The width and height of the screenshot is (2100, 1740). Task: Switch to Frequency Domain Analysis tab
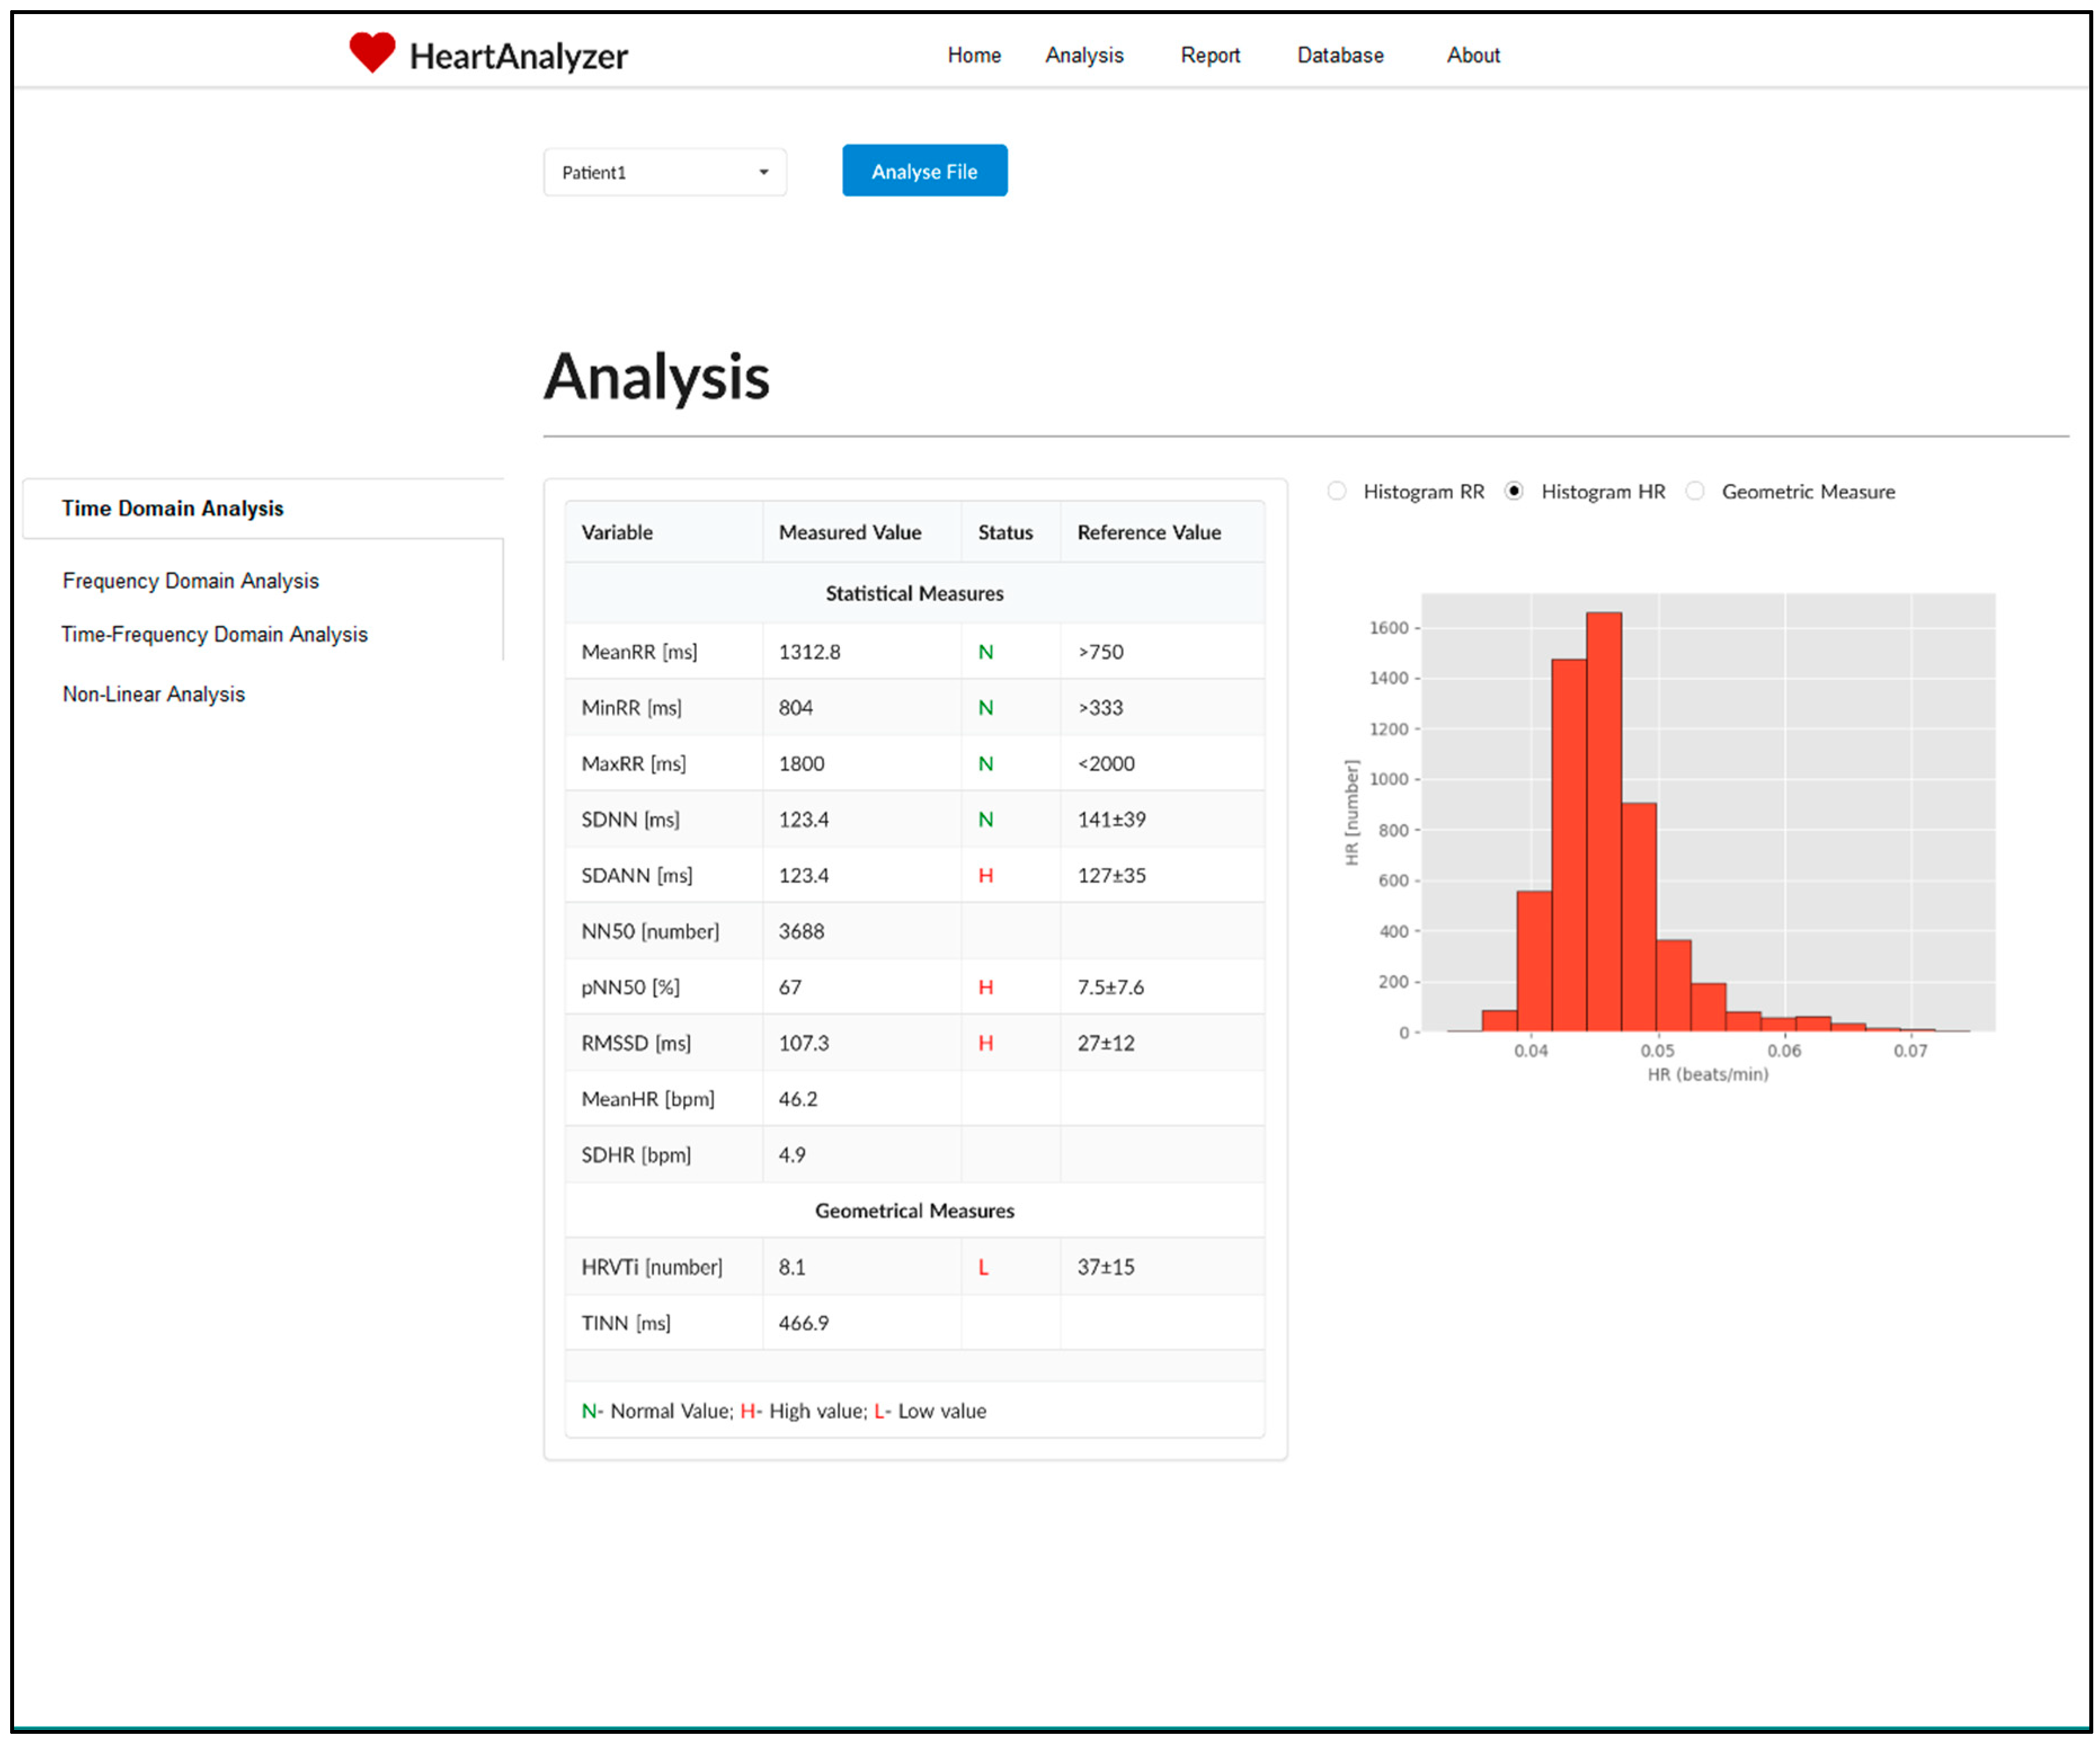click(190, 581)
